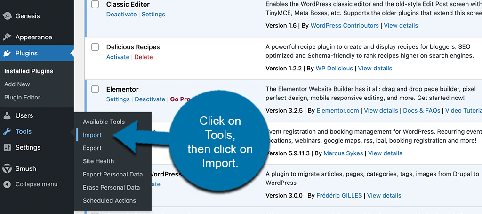Delete the Delicious Recipes plugin

[143, 57]
